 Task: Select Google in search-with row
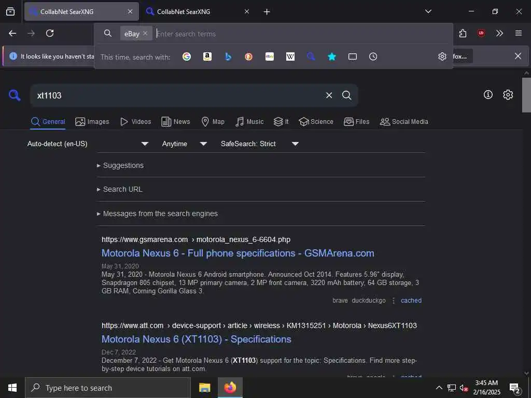click(x=187, y=56)
